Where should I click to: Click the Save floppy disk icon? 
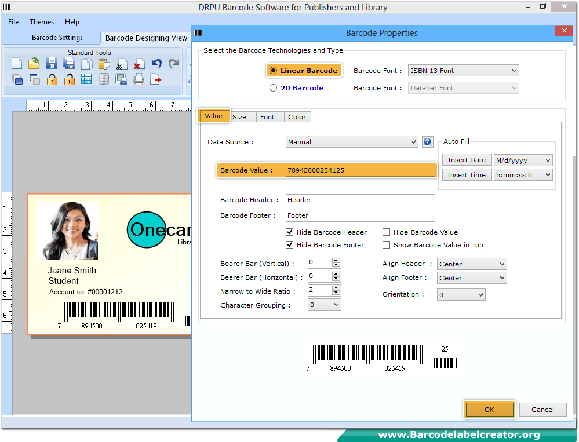(x=52, y=64)
